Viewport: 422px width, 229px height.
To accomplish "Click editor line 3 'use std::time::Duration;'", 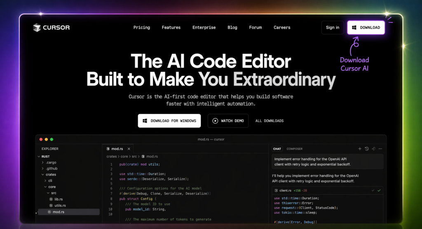I will click(x=143, y=174).
